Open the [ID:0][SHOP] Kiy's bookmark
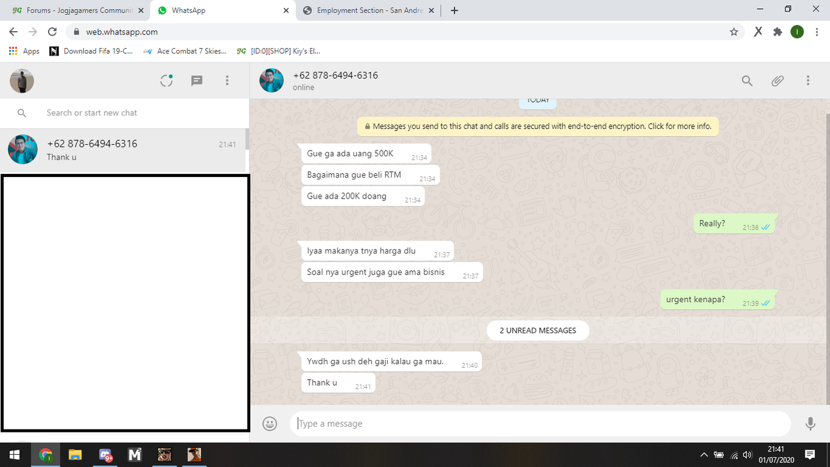This screenshot has width=830, height=467. (278, 51)
